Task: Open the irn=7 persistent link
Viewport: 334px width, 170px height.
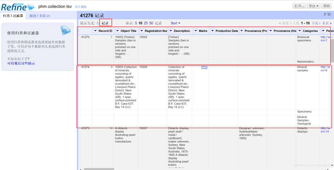Action: click(x=325, y=39)
